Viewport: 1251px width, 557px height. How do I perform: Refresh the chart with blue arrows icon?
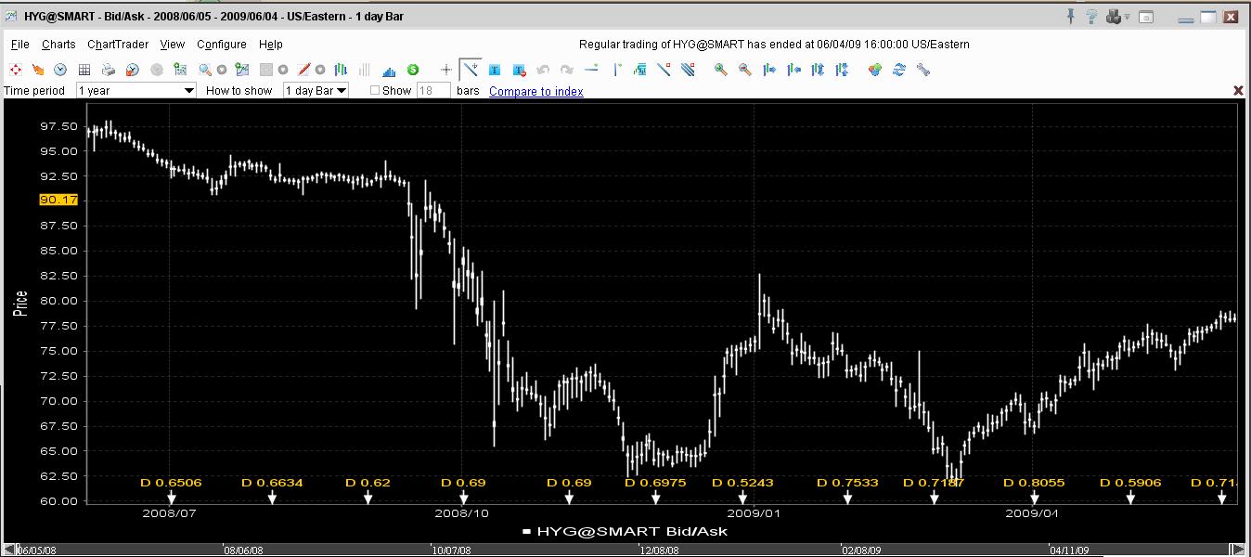click(x=898, y=70)
